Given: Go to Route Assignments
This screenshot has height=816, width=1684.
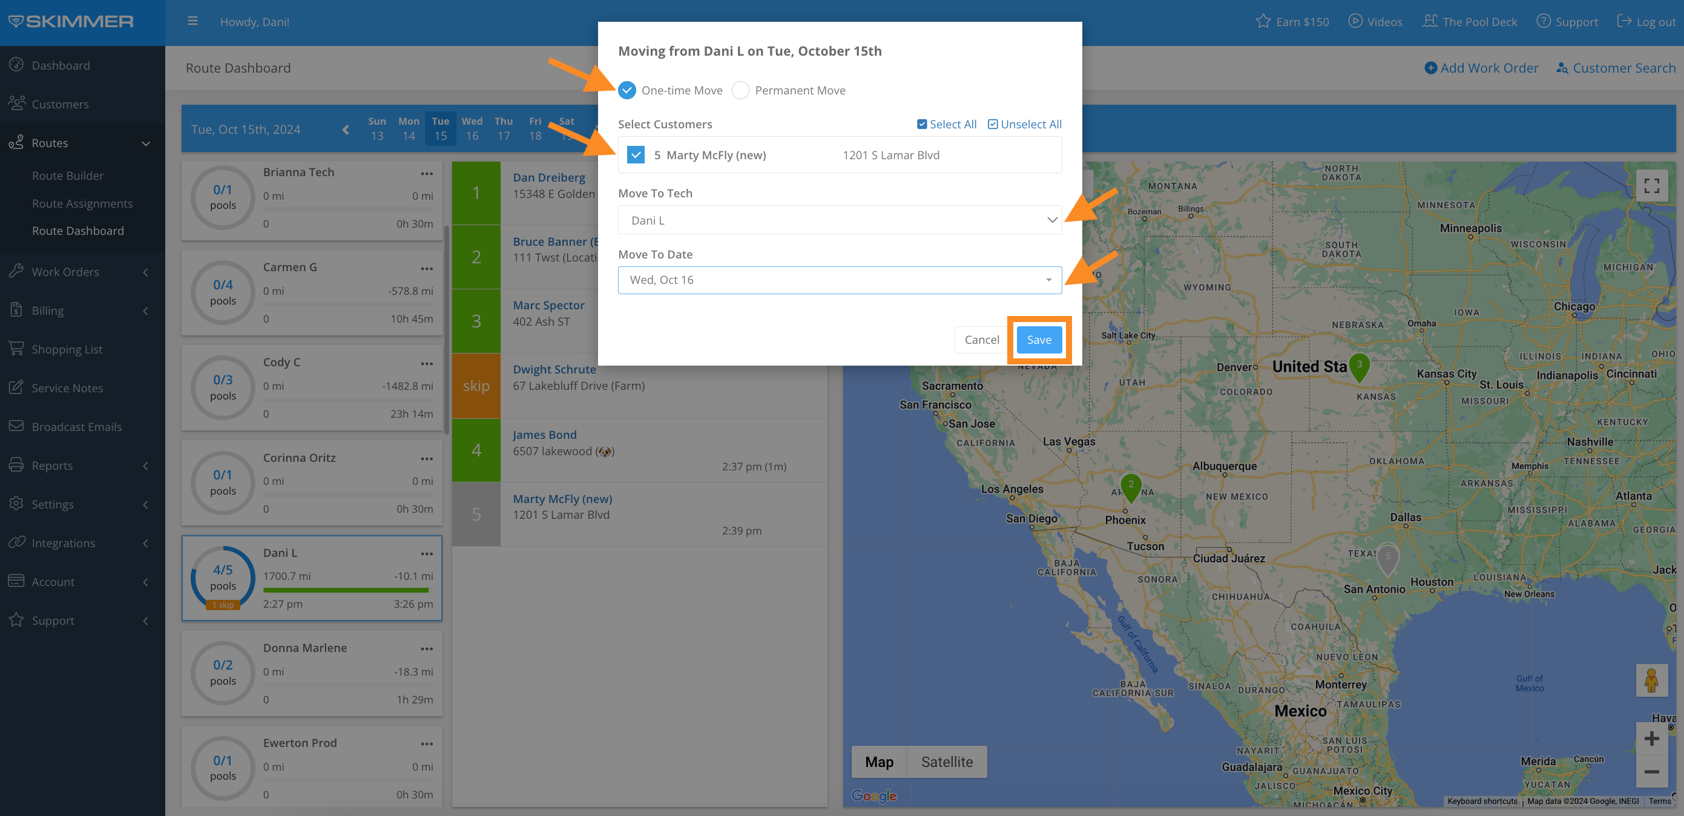Looking at the screenshot, I should point(82,203).
